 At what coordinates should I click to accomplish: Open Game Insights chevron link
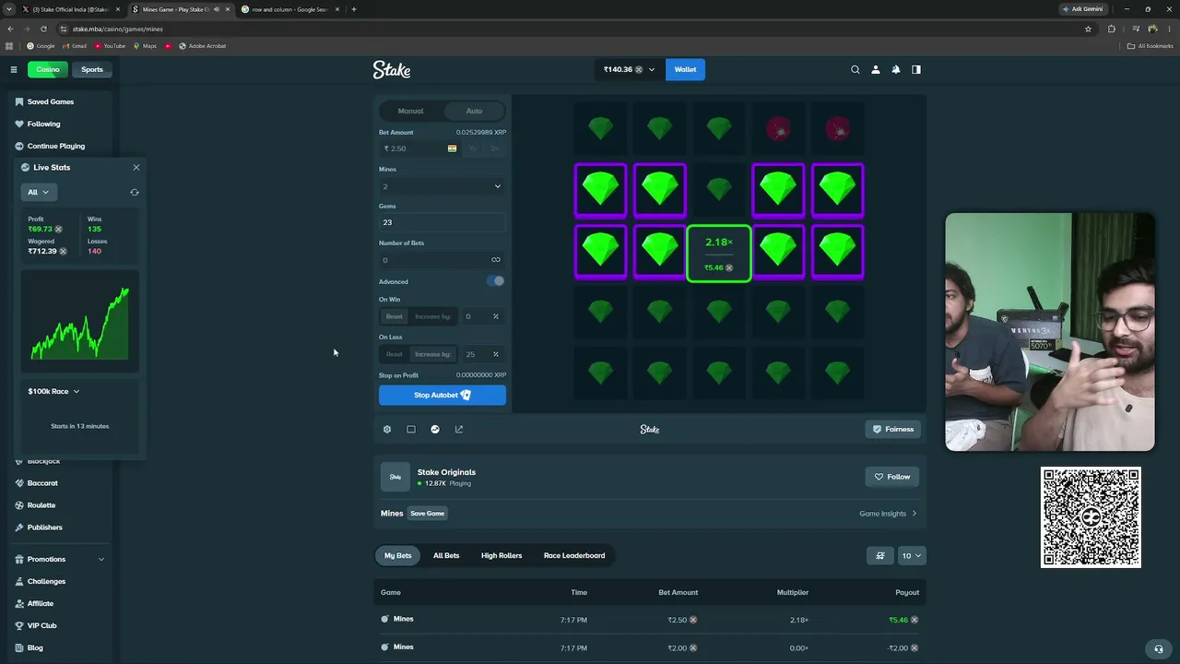[888, 514]
